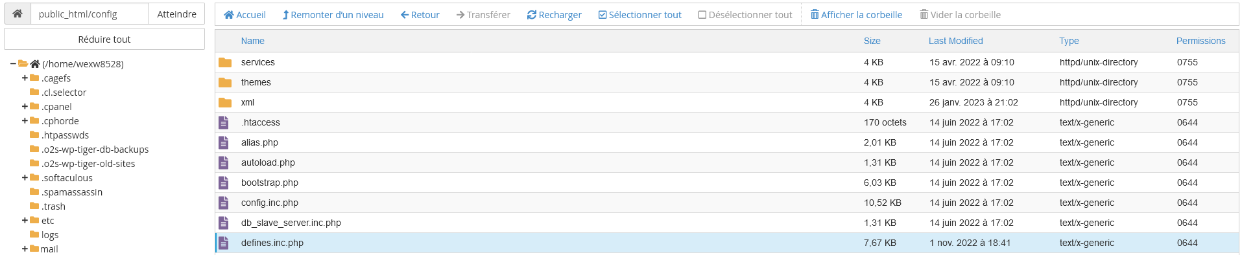Image resolution: width=1242 pixels, height=255 pixels.
Task: Sort files by Last Modified column
Action: (955, 41)
